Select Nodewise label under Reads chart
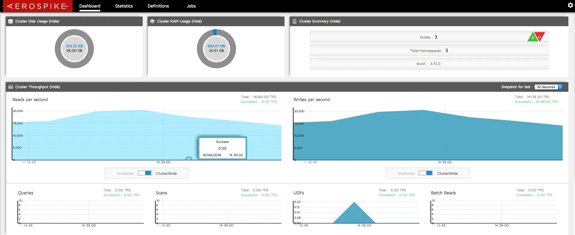Viewport: 575px width, 235px height. click(125, 174)
